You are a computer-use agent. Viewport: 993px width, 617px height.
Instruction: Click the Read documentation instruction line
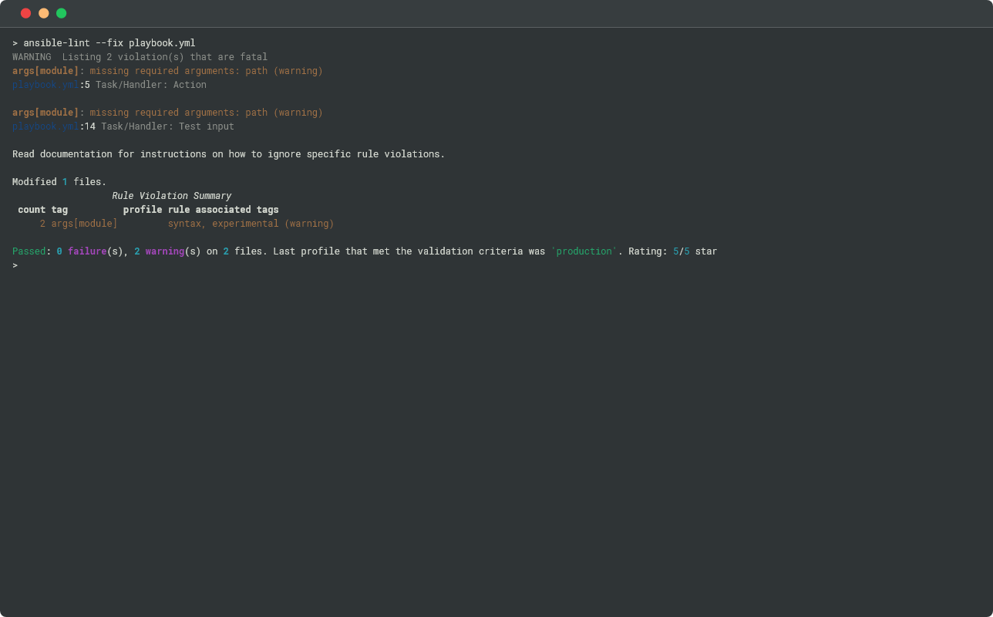click(228, 154)
